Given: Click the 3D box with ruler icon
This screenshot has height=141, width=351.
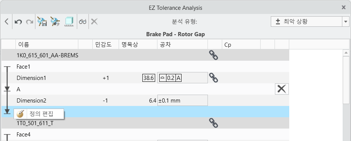Looking at the screenshot, I should pyautogui.click(x=69, y=22).
